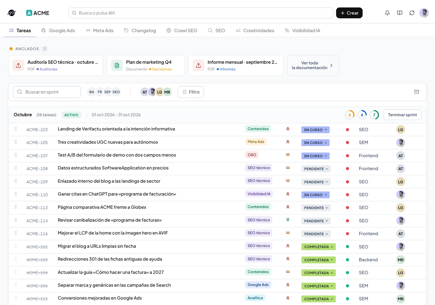Toggle the AT member filter avatar
Viewport: 435px width, 305px height.
[144, 92]
